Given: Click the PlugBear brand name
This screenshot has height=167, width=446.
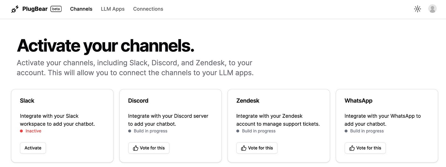Looking at the screenshot, I should 35,9.
